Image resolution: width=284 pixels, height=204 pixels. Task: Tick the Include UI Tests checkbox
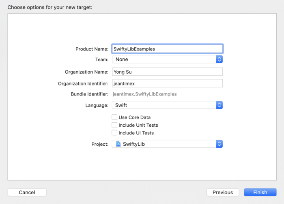click(x=114, y=133)
